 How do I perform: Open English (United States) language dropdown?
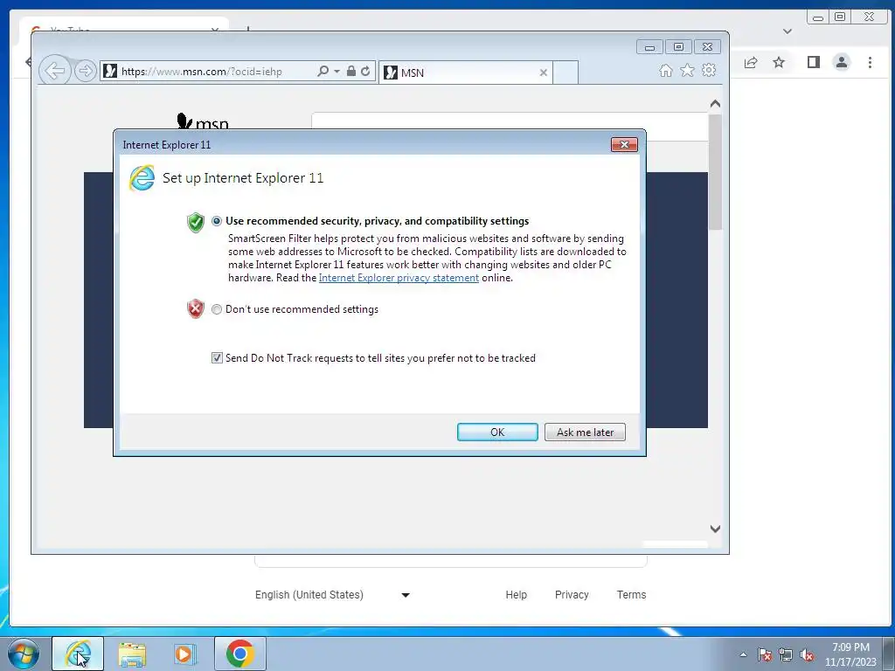[333, 594]
